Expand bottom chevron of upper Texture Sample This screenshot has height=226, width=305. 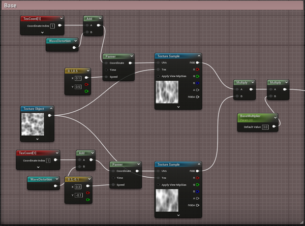[178, 107]
